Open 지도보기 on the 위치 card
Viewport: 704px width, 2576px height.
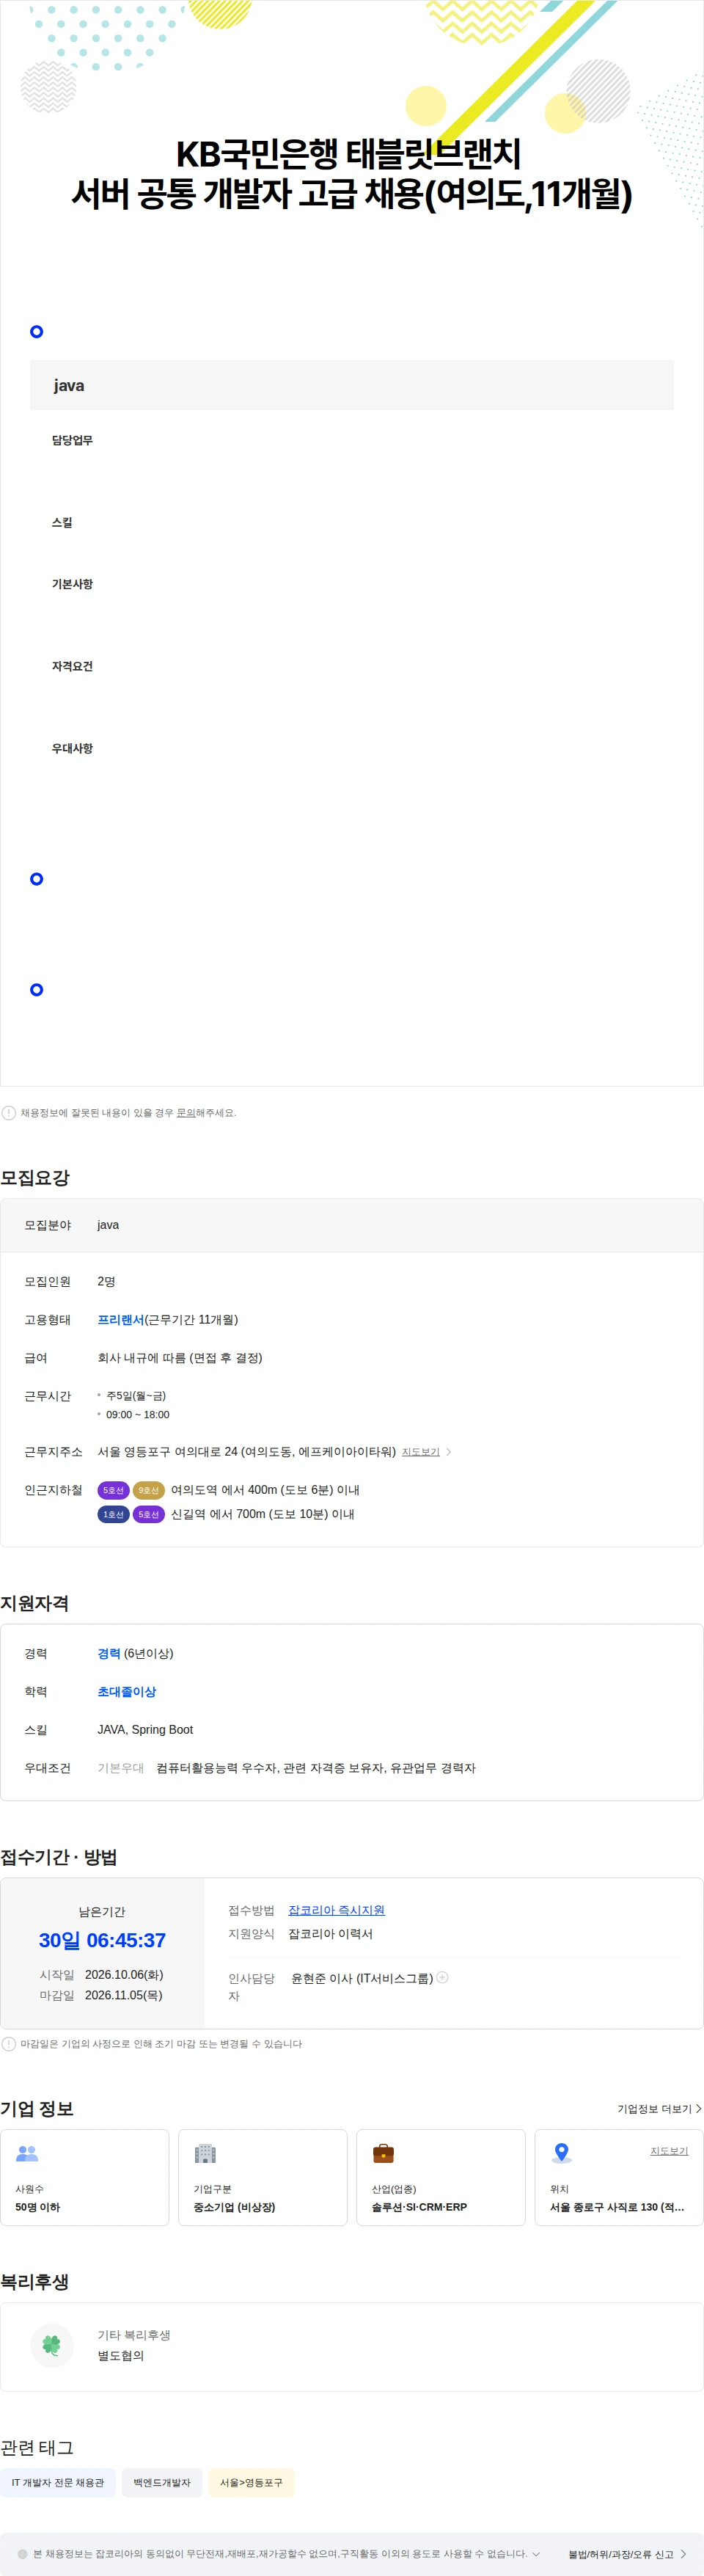coord(669,2151)
